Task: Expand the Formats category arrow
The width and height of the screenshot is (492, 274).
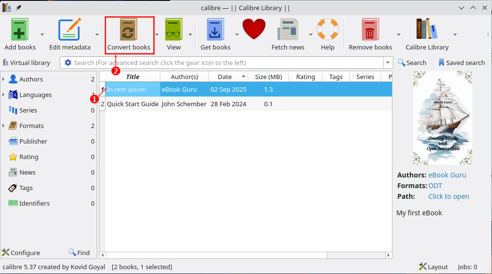Action: 4,126
